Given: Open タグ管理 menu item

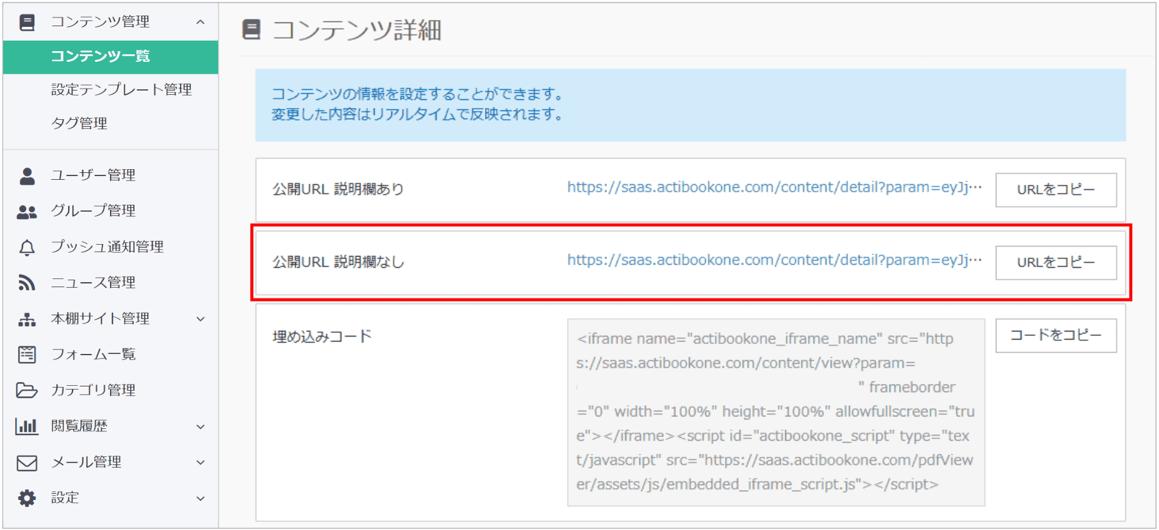Looking at the screenshot, I should pos(79,124).
